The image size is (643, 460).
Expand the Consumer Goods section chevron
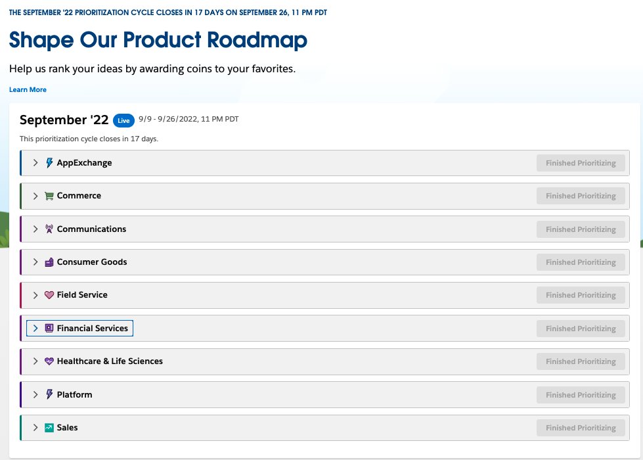pyautogui.click(x=35, y=262)
